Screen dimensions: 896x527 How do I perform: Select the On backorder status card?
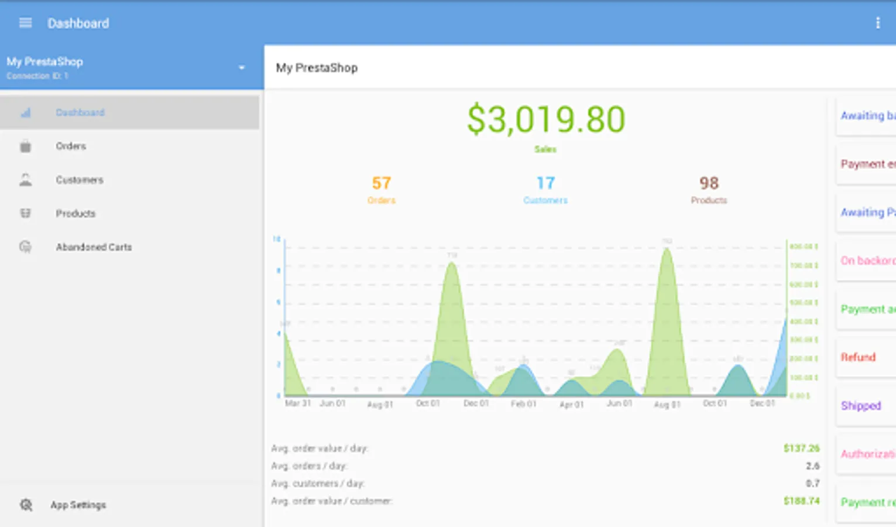point(866,261)
